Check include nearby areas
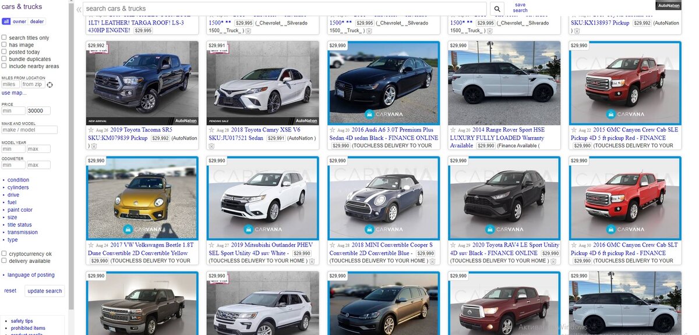 point(4,66)
